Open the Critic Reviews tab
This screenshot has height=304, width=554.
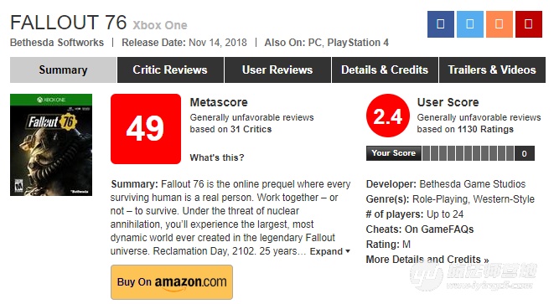click(170, 70)
